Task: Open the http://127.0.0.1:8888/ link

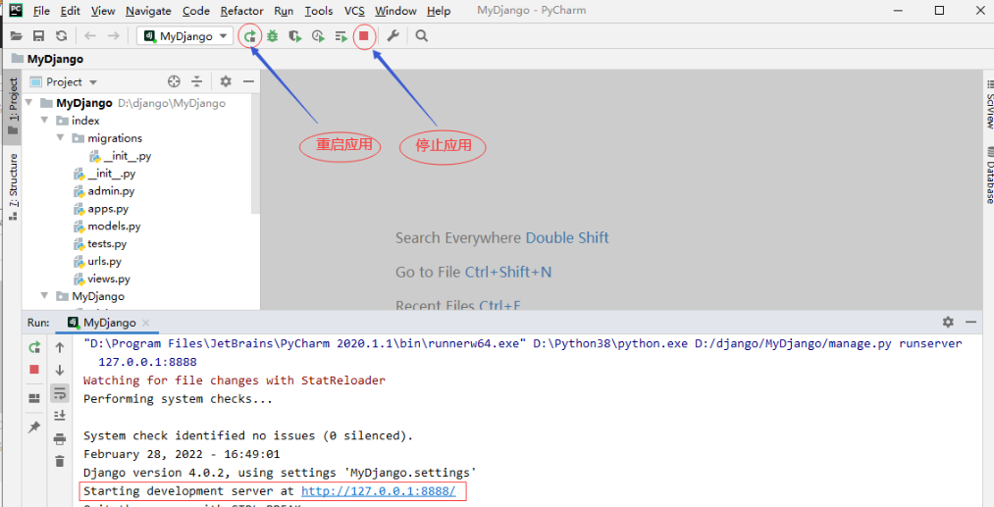Action: [x=379, y=491]
